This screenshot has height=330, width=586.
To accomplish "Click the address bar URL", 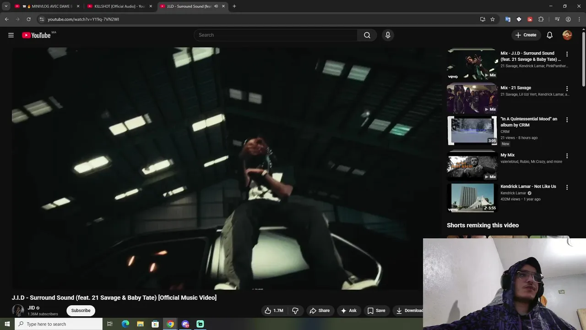I will [83, 19].
